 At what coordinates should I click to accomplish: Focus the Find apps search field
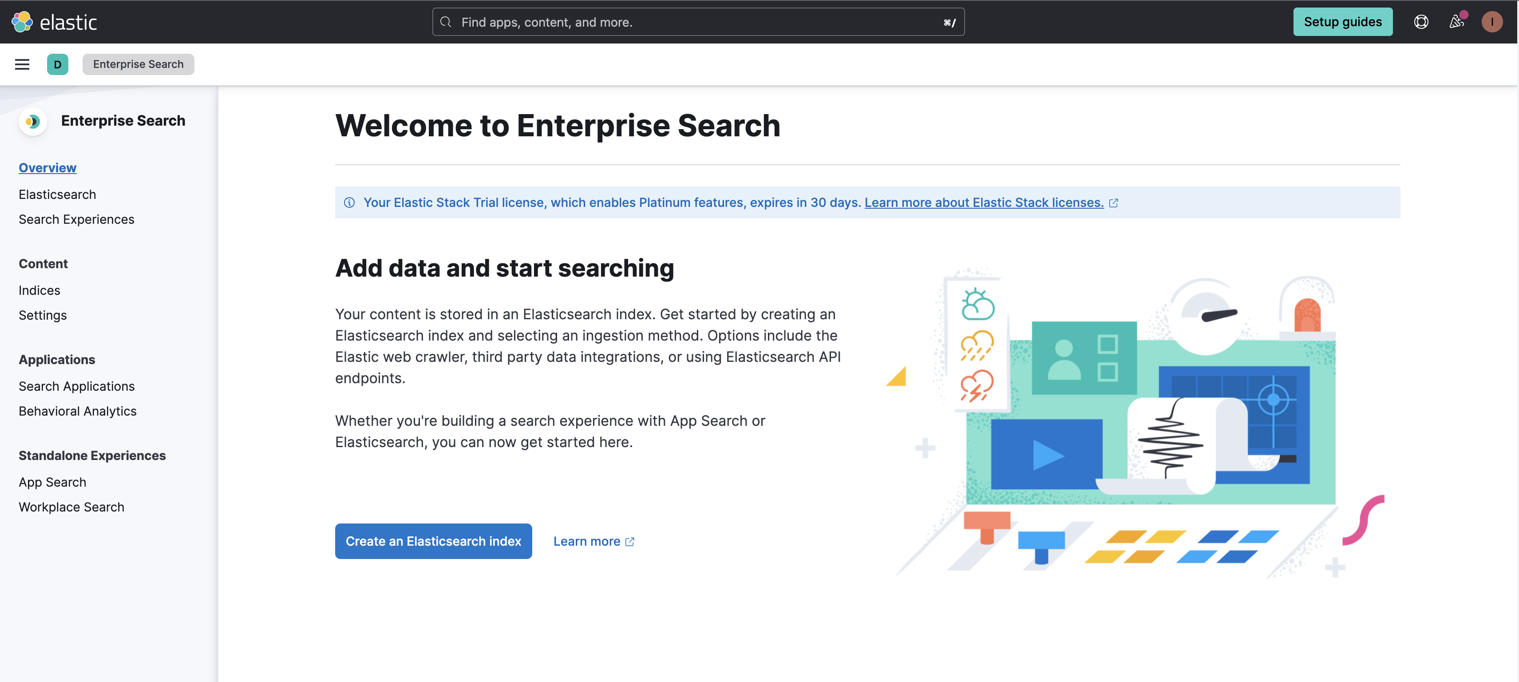click(696, 22)
